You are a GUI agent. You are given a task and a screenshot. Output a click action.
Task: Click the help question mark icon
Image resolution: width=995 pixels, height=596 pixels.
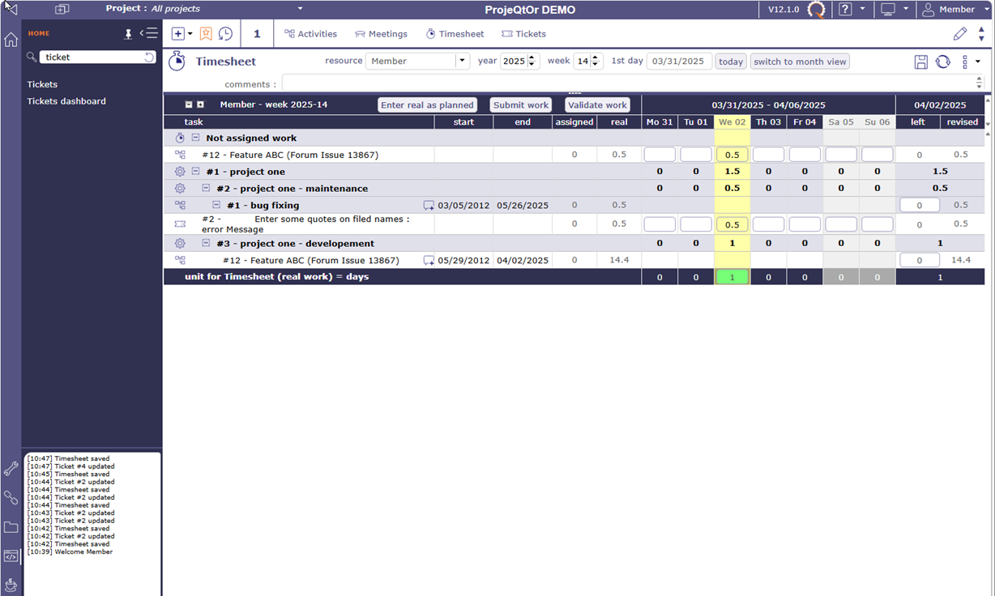(845, 10)
